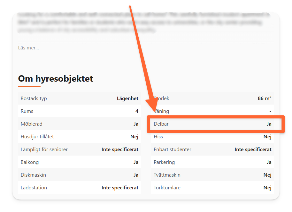This screenshot has height=212, width=292.
Task: Select the Hiss Nej row
Action: [212, 137]
